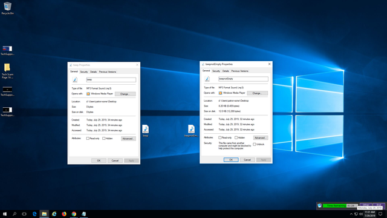The width and height of the screenshot is (387, 218).
Task: Click the Other button in the session timer
Action: 366,205
